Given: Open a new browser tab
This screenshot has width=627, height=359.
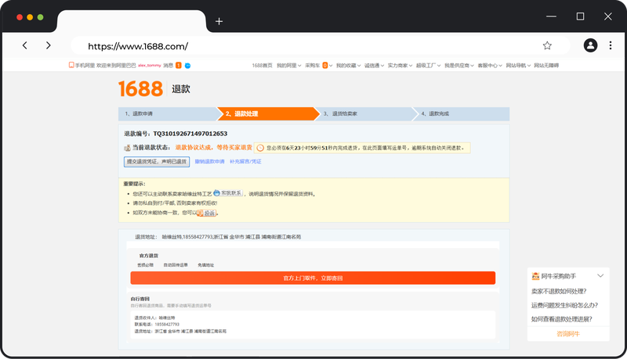Looking at the screenshot, I should click(219, 21).
